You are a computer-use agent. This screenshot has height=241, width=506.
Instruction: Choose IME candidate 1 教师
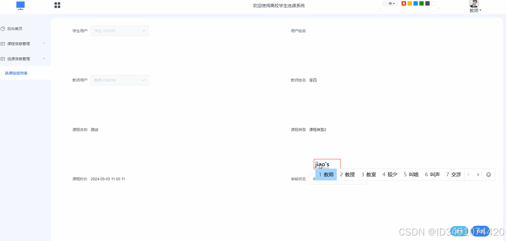(x=326, y=174)
